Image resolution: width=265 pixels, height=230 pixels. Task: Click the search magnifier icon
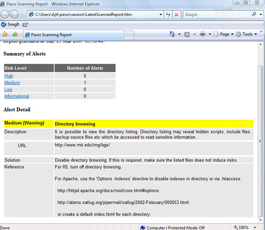pyautogui.click(x=254, y=14)
